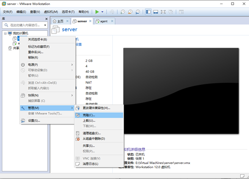Expand the 电源(P) submenu

(x=48, y=65)
